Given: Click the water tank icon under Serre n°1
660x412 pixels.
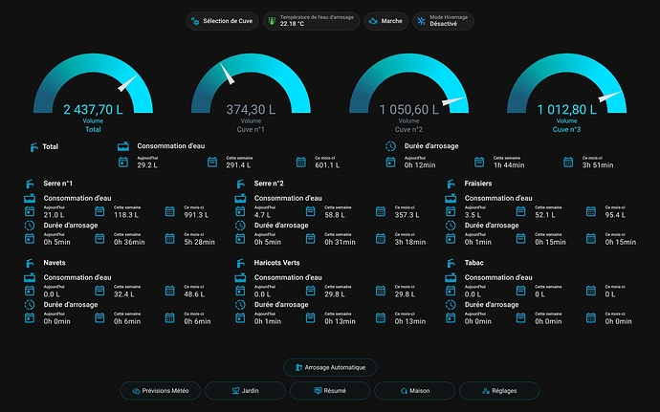Looking at the screenshot, I should point(30,198).
